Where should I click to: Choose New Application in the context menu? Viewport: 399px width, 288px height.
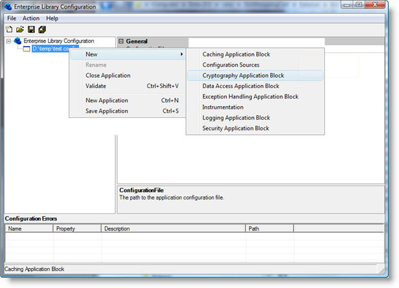coord(128,100)
